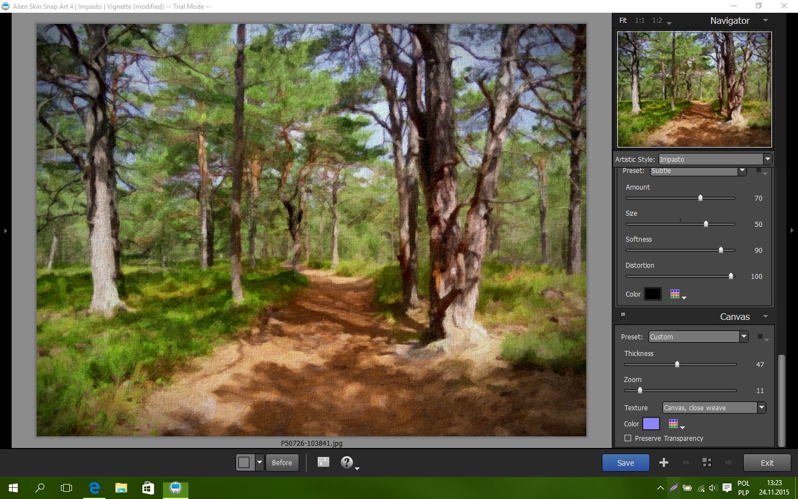798x499 pixels.
Task: Adjust the Amount slider
Action: tap(680, 198)
